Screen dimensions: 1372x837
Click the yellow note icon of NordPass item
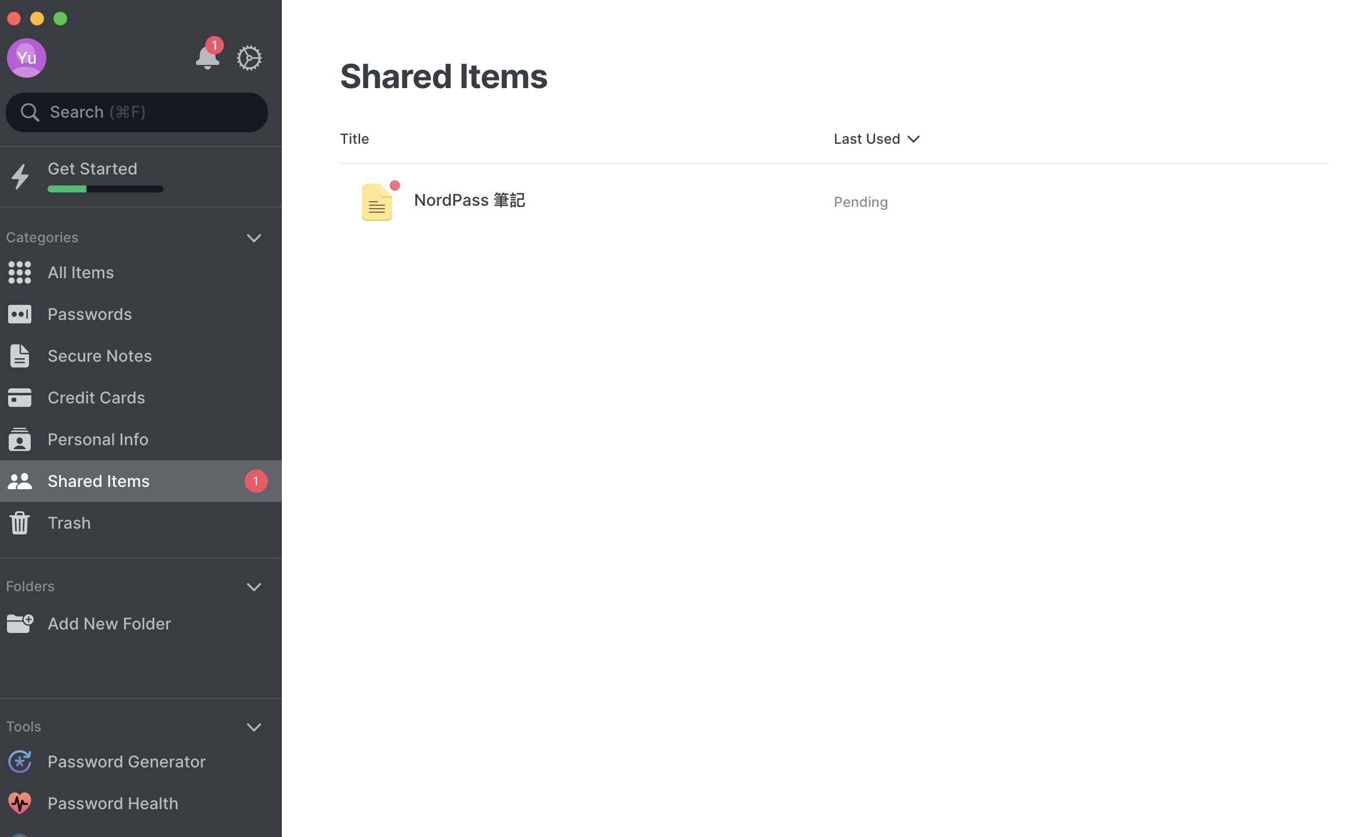point(377,202)
